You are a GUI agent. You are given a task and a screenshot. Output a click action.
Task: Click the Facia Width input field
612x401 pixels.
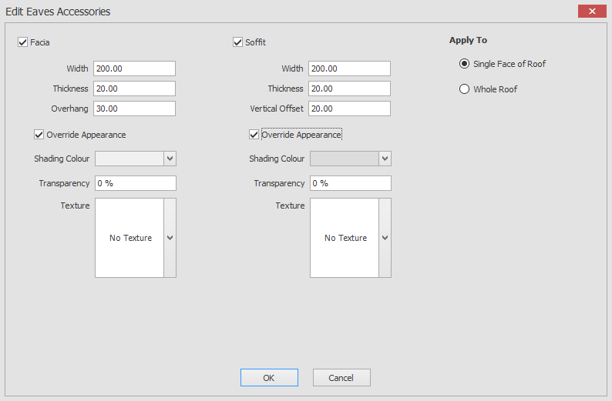click(x=134, y=69)
